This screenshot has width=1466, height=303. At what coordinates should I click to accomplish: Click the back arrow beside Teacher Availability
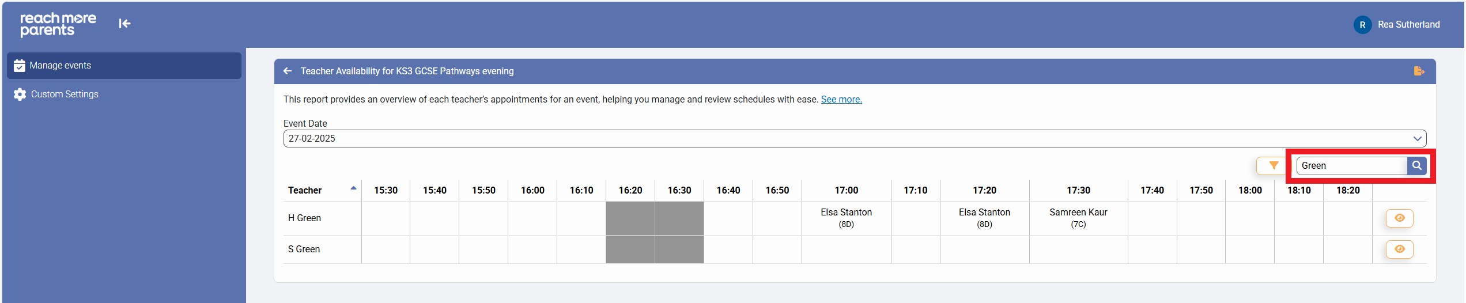tap(288, 71)
